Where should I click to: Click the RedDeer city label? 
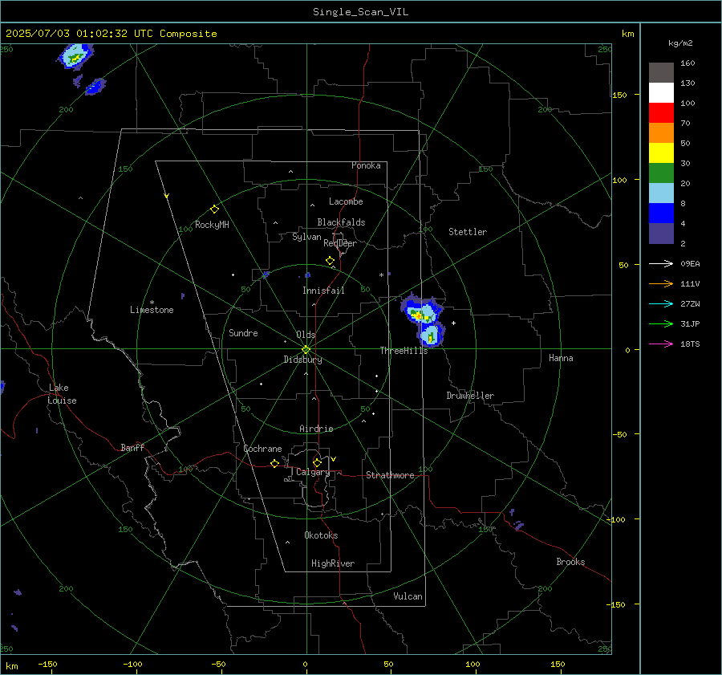coord(340,243)
